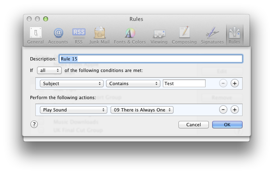Cancel the rule editing sheet
The image size is (273, 174).
[x=193, y=125]
